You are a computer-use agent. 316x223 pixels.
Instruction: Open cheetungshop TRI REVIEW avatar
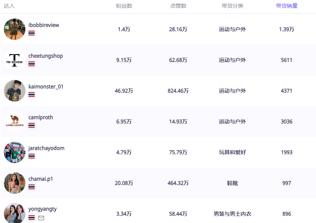(15, 60)
